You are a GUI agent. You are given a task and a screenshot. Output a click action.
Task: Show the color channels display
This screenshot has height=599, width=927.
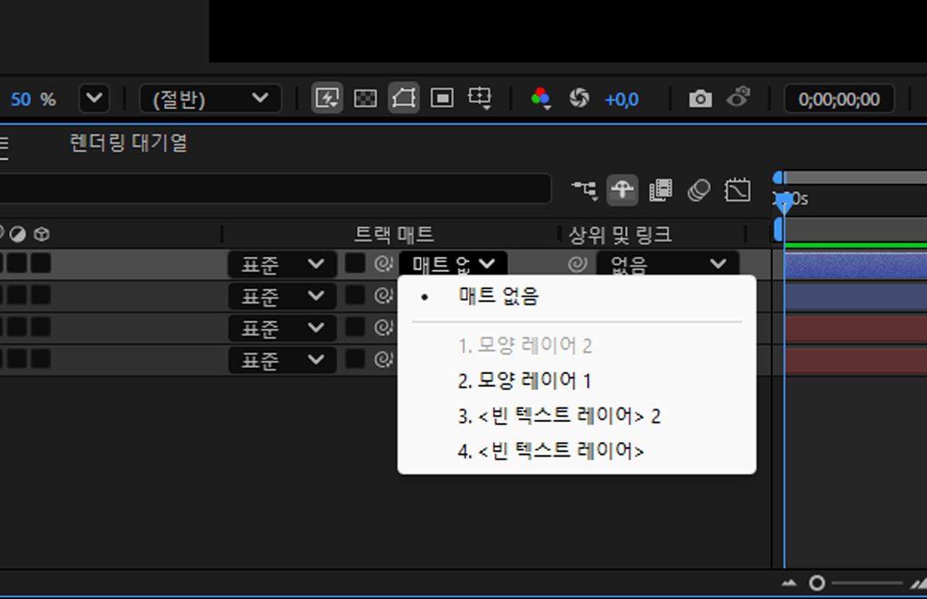[x=539, y=98]
